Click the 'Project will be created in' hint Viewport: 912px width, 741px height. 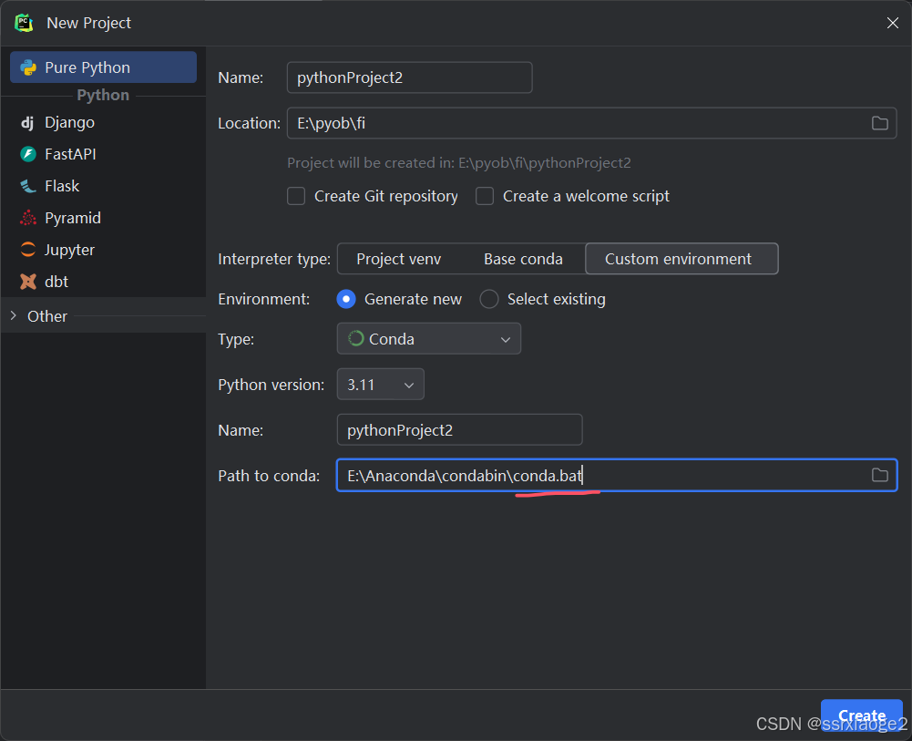tap(459, 163)
